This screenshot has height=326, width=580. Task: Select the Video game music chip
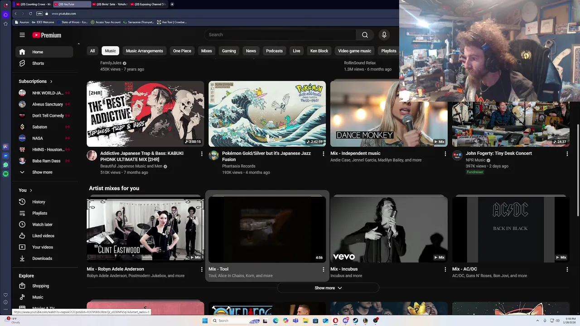pyautogui.click(x=354, y=51)
